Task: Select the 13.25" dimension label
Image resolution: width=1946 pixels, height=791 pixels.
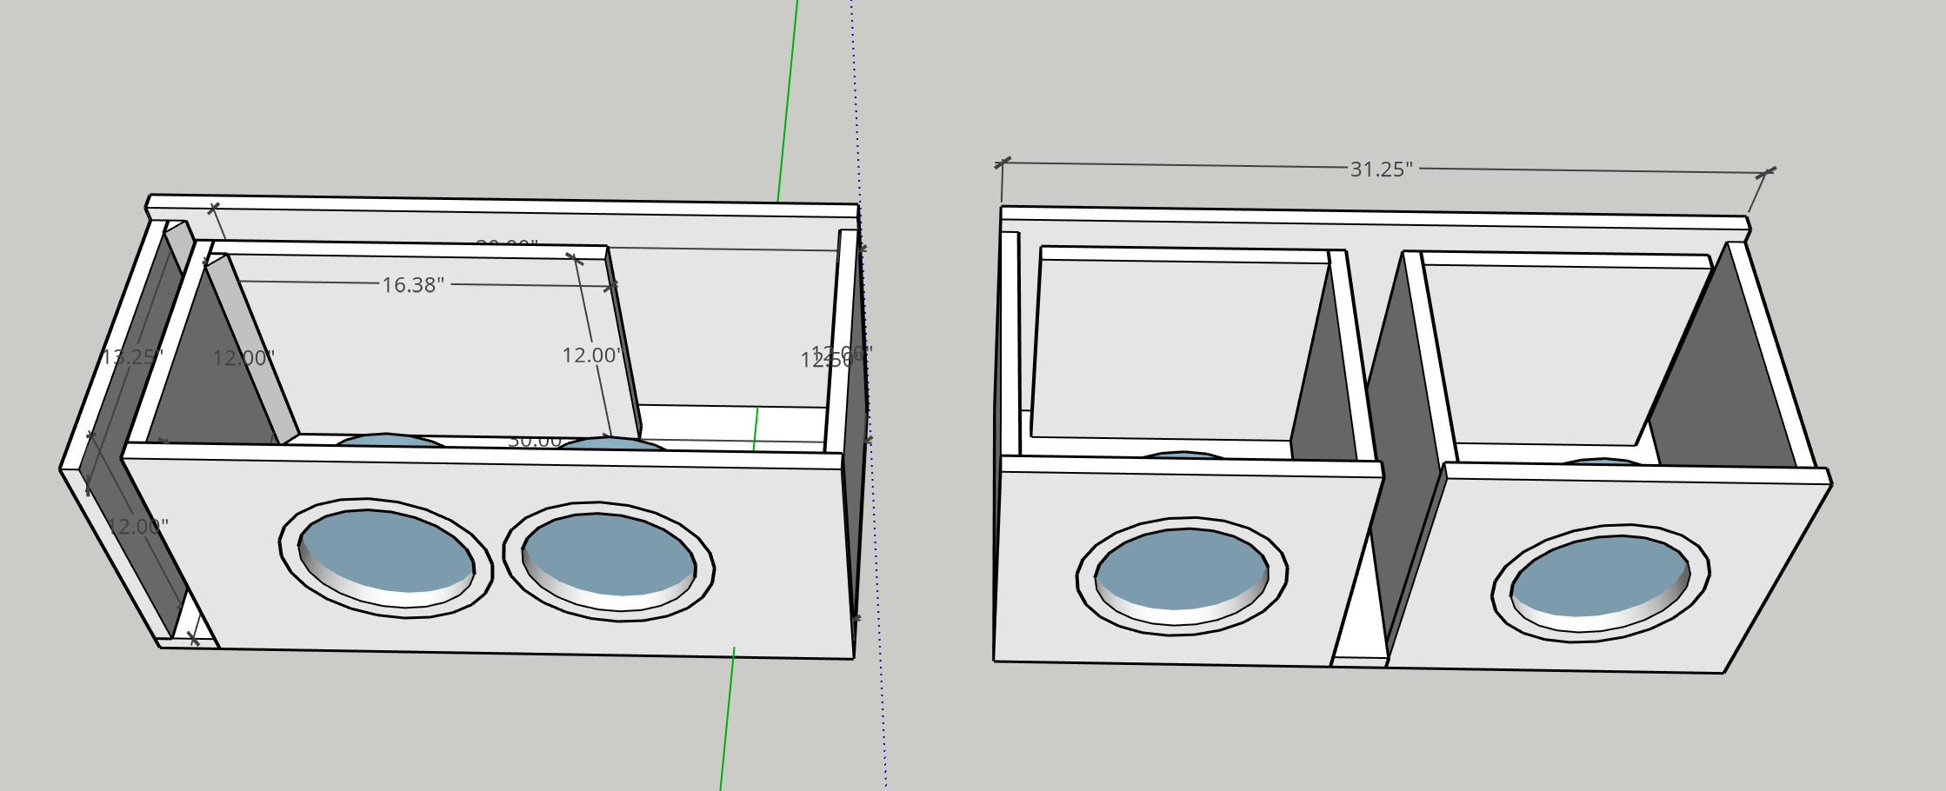Action: [132, 356]
